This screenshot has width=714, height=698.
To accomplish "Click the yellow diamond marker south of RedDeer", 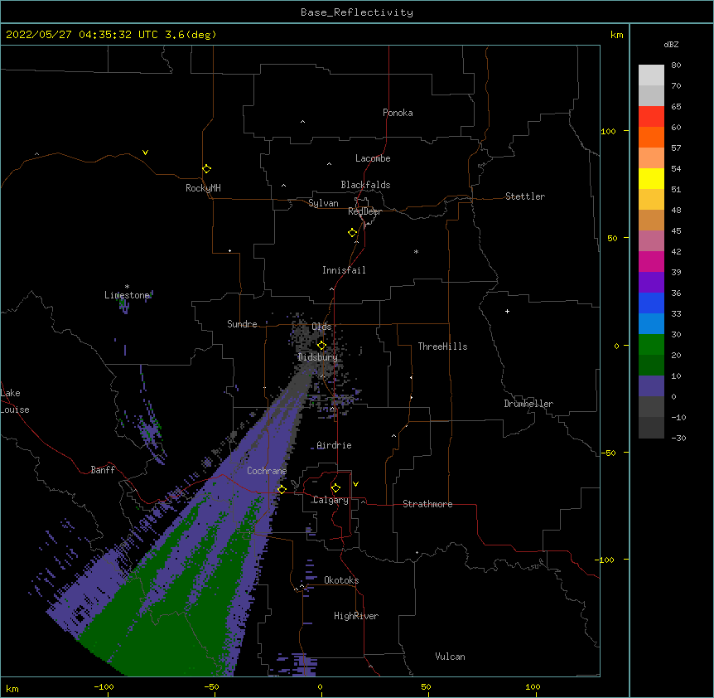I will click(353, 233).
